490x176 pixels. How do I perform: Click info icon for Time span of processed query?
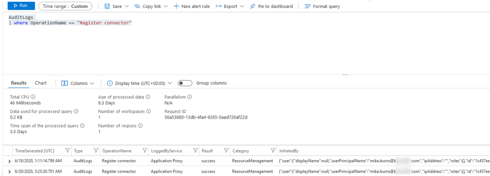tap(83, 125)
